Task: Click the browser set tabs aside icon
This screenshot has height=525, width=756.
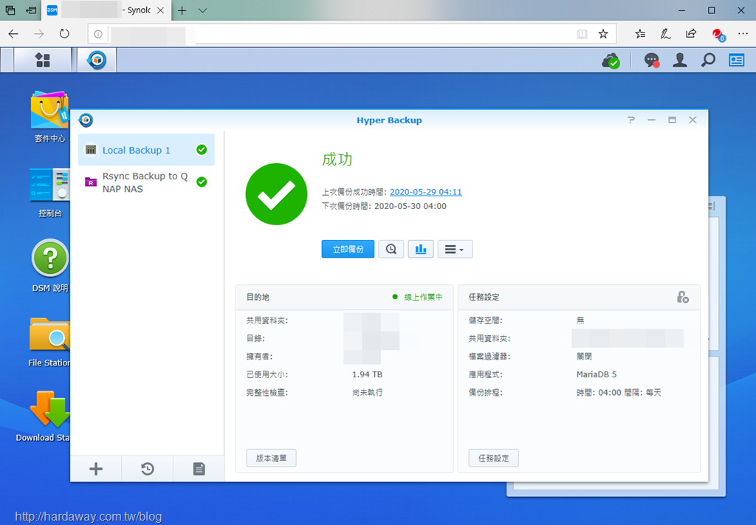Action: (31, 10)
